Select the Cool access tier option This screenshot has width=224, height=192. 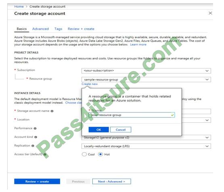point(84,154)
